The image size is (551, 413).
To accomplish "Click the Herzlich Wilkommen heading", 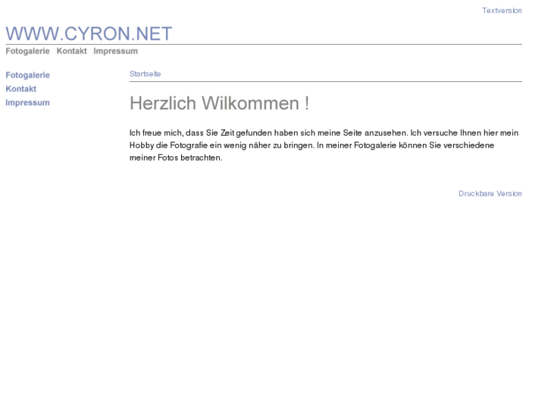I will pos(219,103).
